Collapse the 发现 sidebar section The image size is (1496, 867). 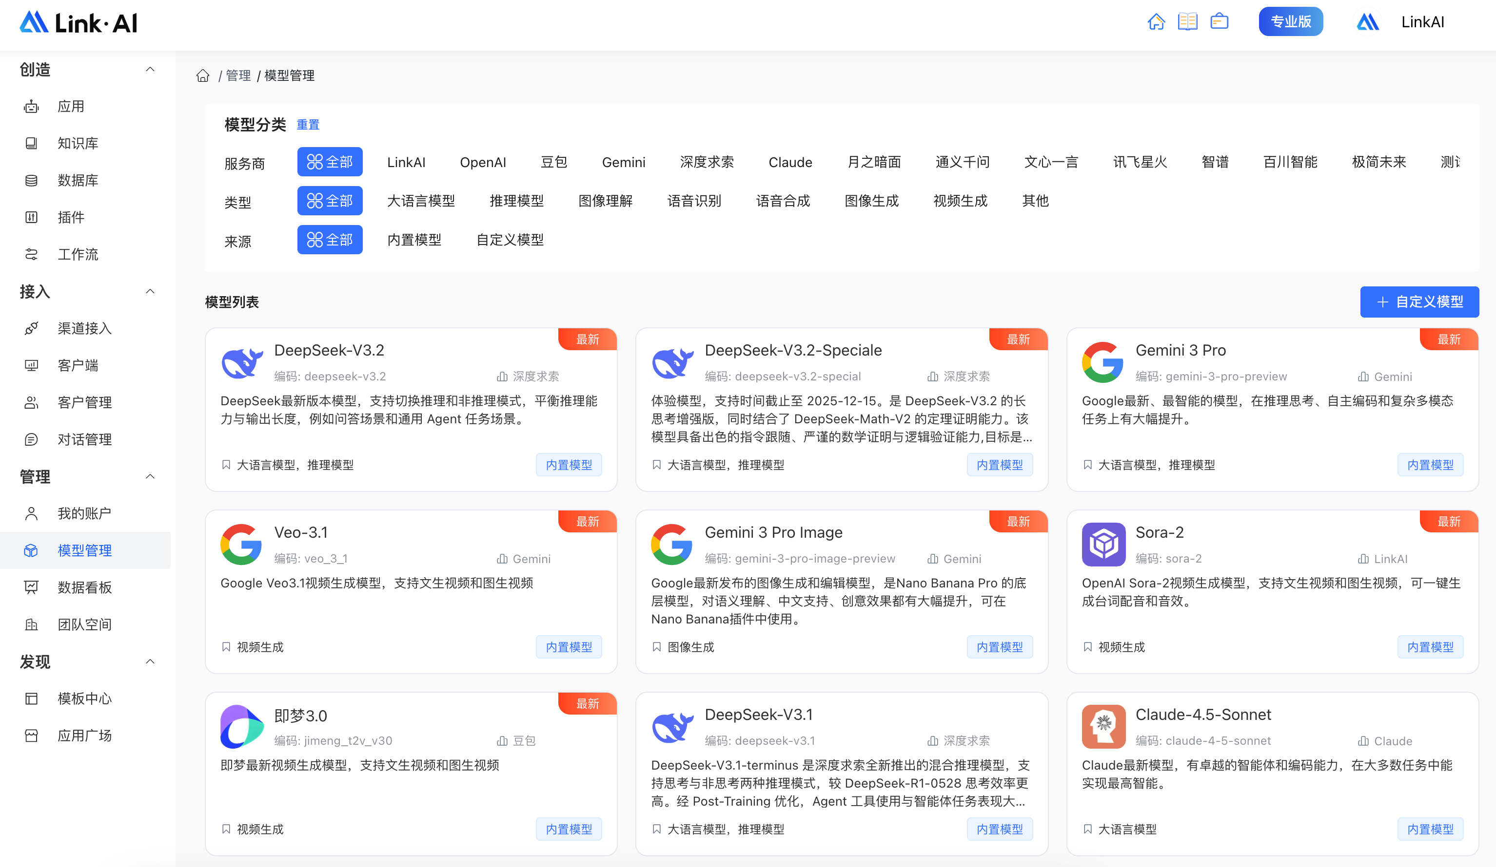coord(150,662)
